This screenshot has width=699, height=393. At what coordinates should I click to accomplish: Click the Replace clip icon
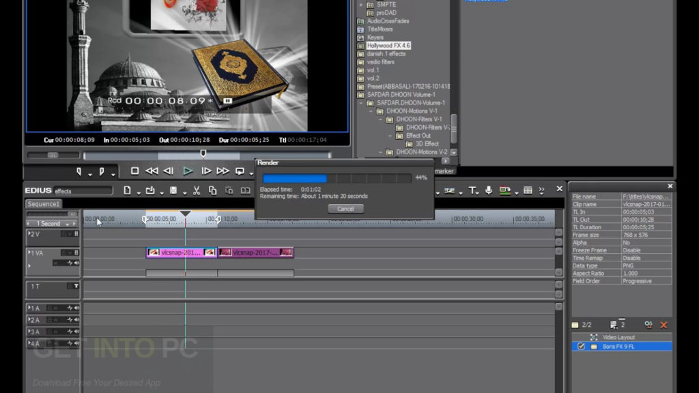tap(245, 190)
